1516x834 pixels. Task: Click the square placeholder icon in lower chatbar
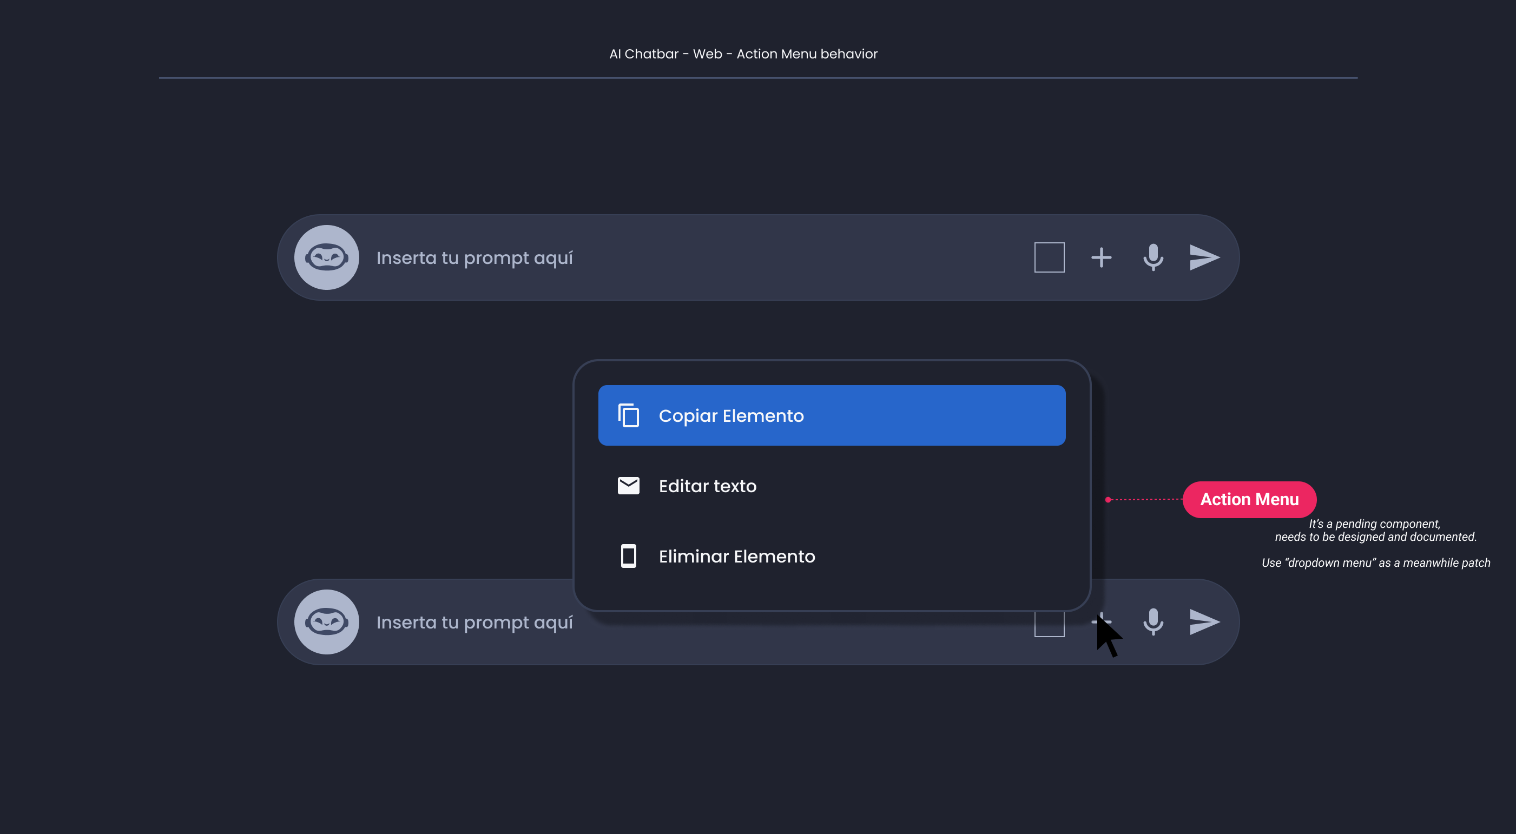[1049, 625]
